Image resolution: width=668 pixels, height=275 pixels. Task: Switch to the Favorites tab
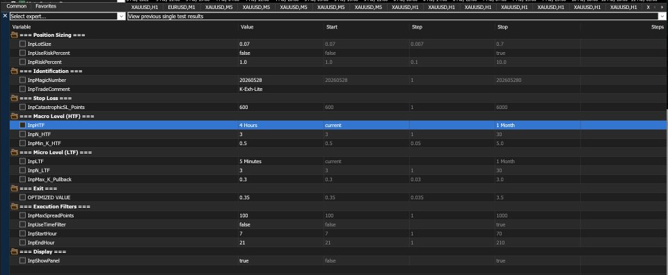point(46,6)
